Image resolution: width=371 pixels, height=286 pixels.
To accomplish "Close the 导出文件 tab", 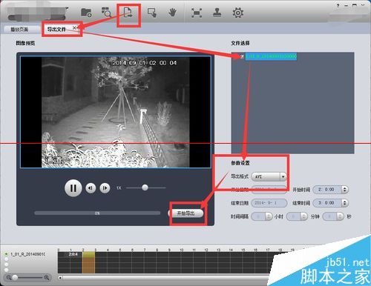I will coord(74,28).
